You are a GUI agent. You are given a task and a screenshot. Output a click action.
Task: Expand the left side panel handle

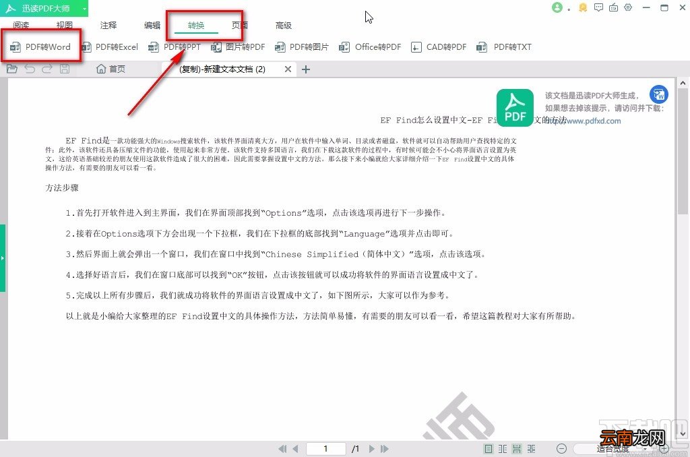[2, 257]
